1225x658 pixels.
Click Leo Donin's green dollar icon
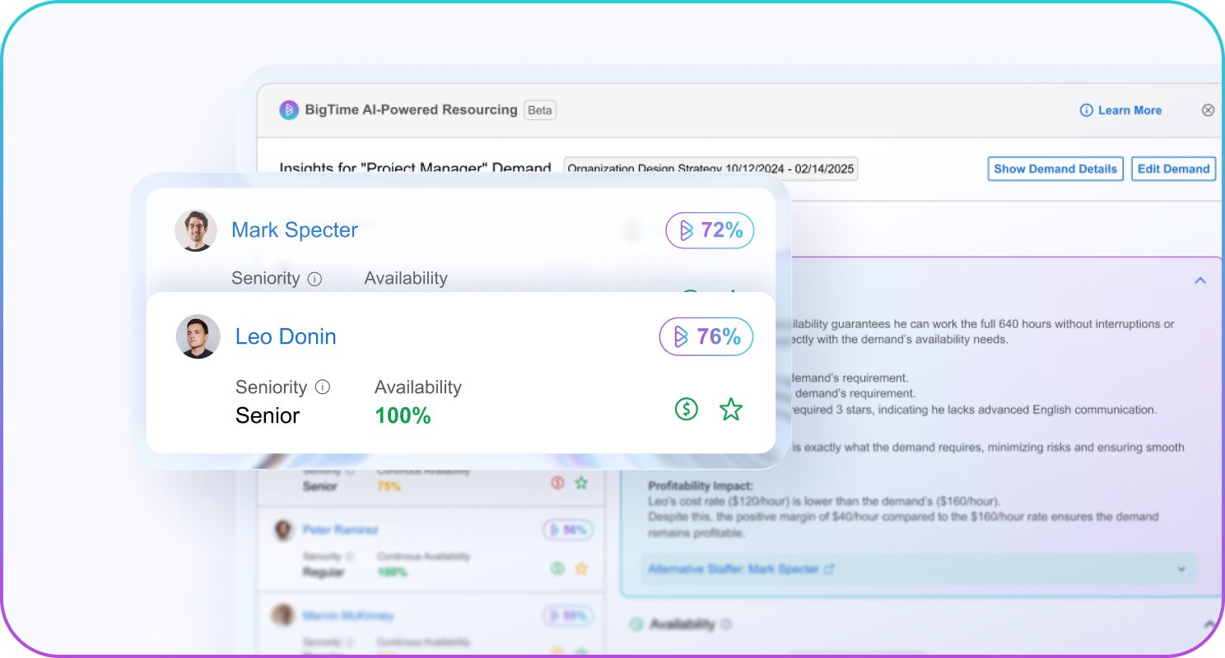686,409
